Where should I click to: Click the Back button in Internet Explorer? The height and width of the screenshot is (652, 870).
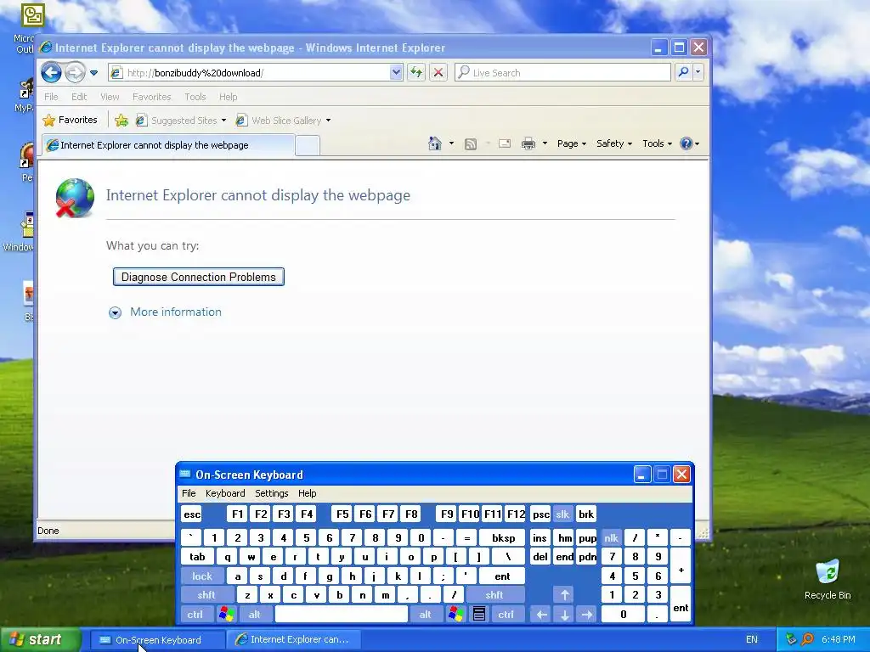pos(51,72)
